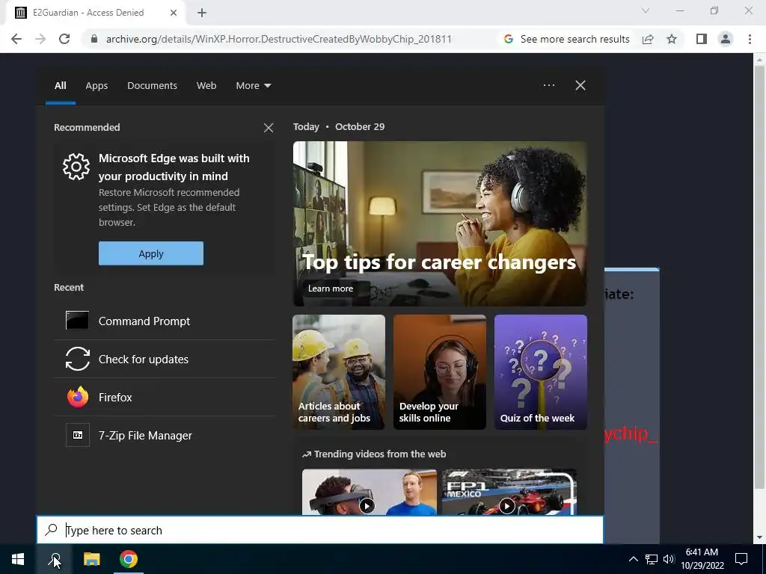
Task: Apply recommended Edge settings
Action: point(151,253)
